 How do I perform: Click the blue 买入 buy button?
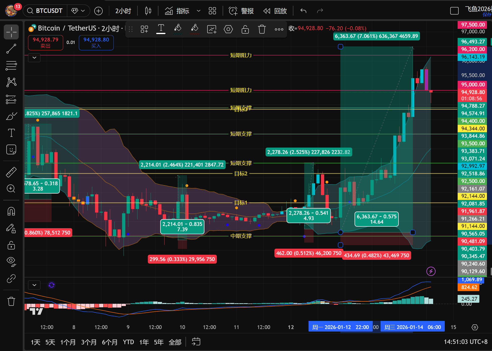[x=96, y=42]
